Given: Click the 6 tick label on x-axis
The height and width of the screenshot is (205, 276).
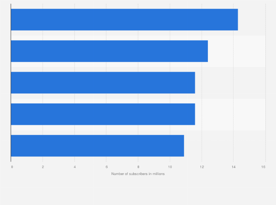Looking at the screenshot, I should (107, 167).
